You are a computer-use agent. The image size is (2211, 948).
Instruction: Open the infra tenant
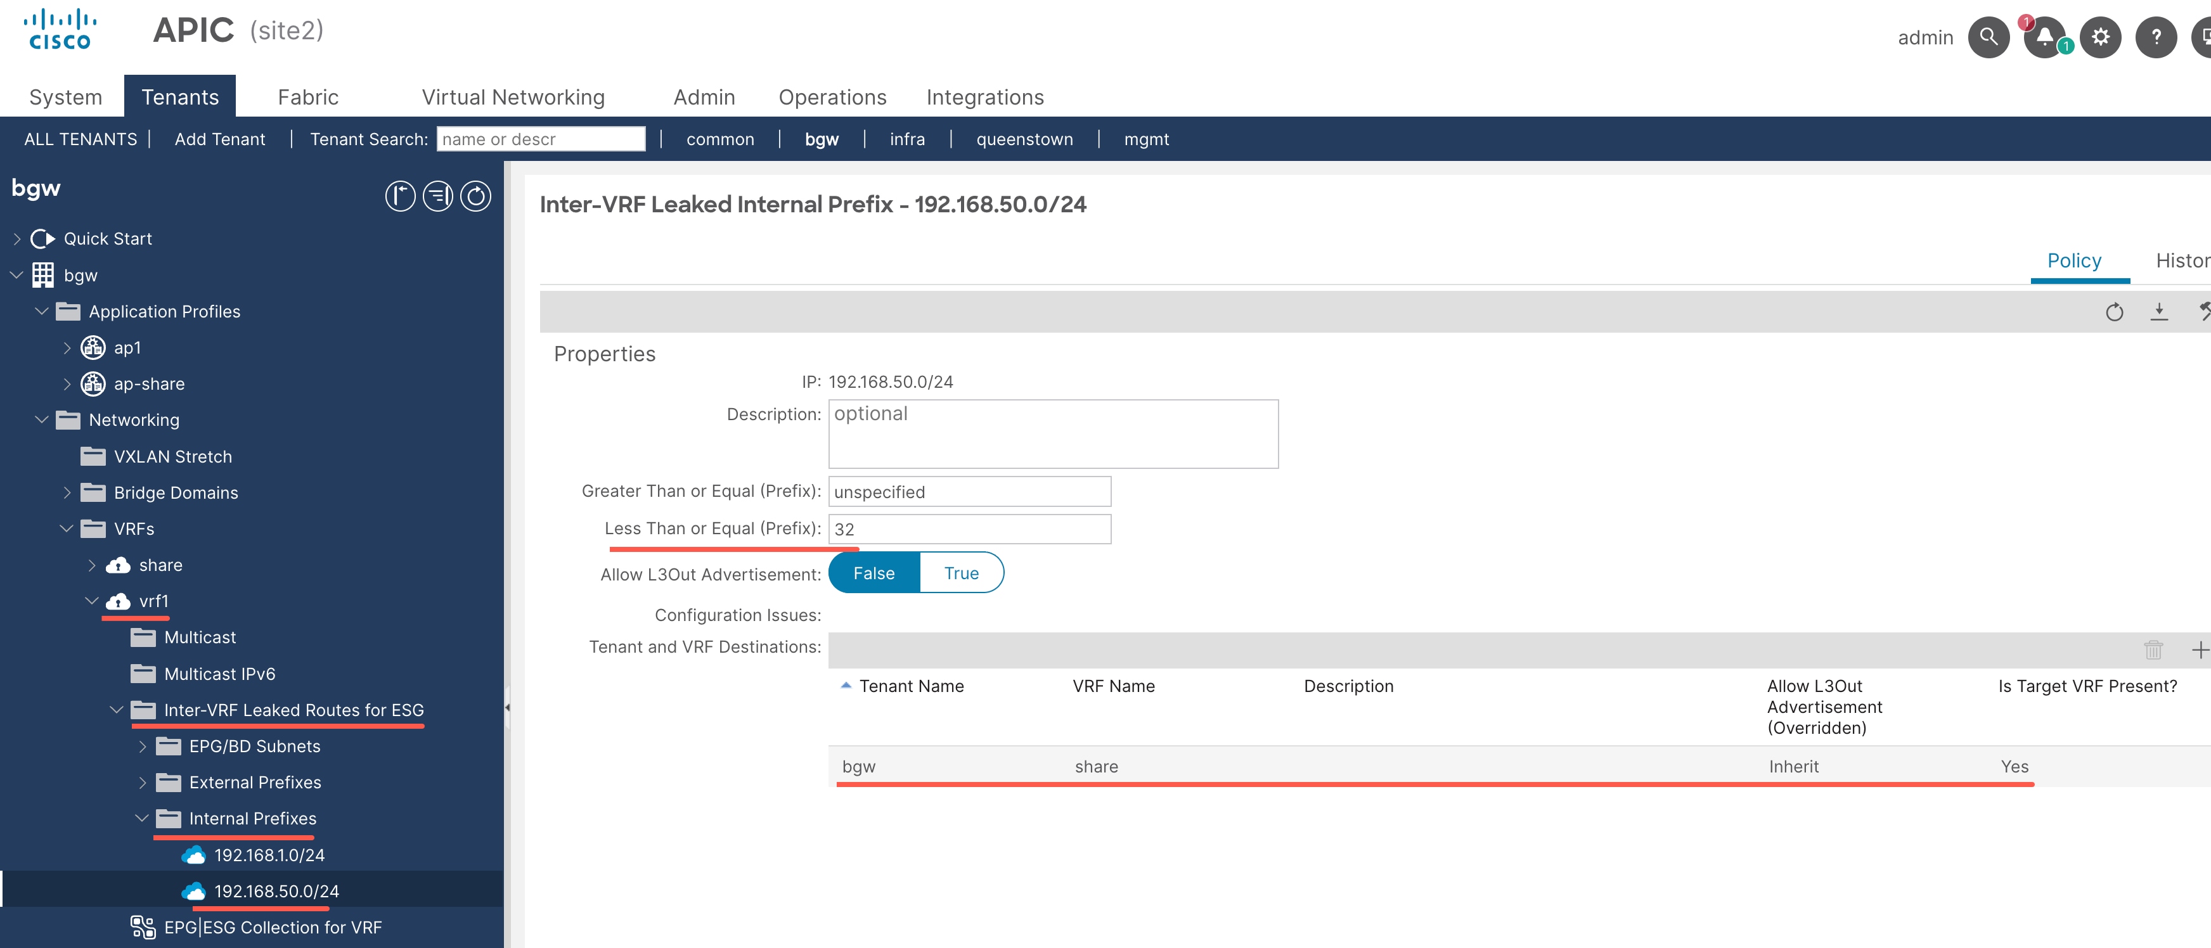click(907, 139)
